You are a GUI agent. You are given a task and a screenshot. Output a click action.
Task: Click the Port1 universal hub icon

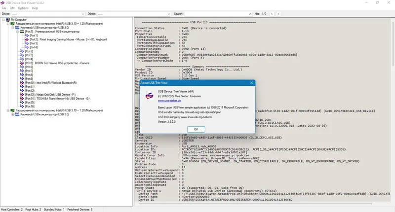click(x=22, y=32)
